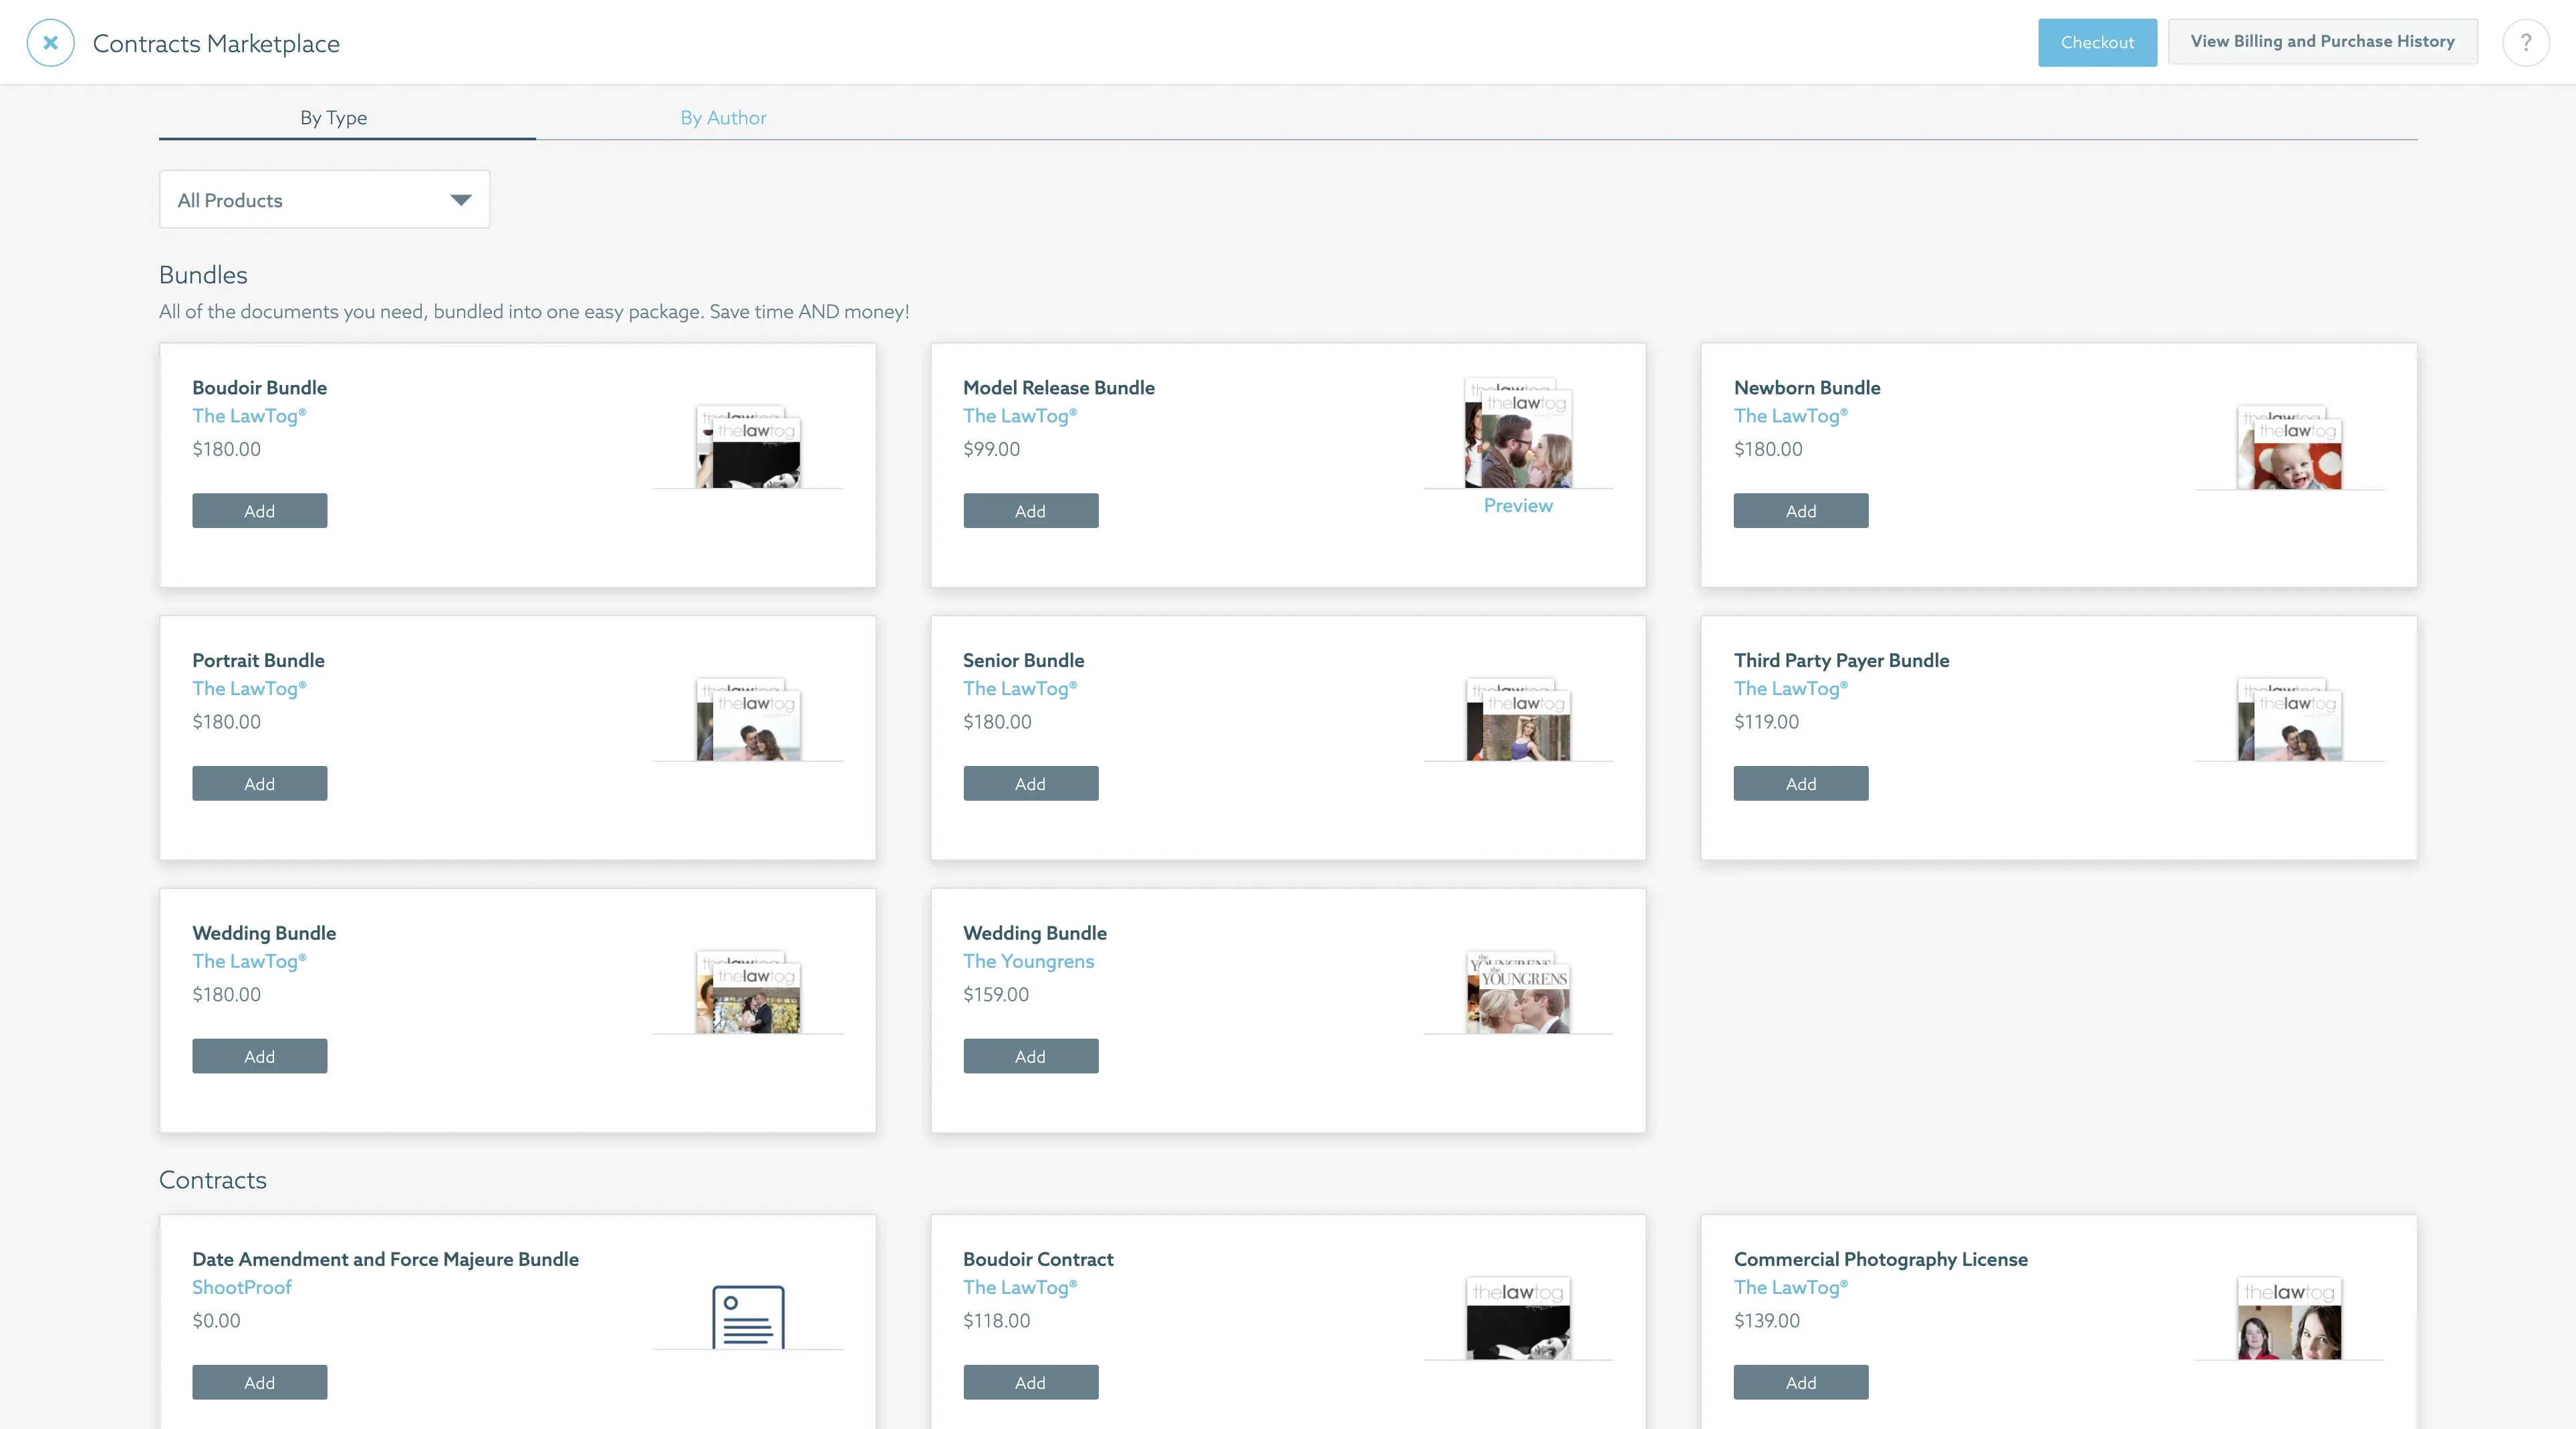The image size is (2576, 1429).
Task: Open View Billing and Purchase History
Action: coord(2322,41)
